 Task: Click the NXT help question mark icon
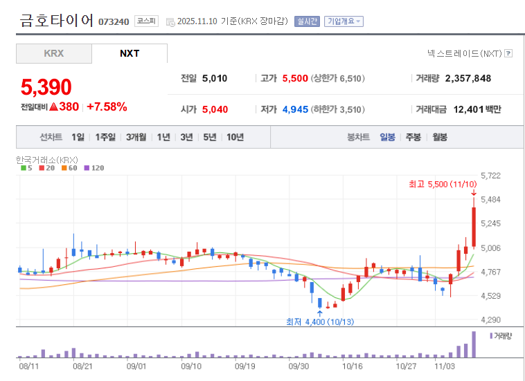[508, 53]
